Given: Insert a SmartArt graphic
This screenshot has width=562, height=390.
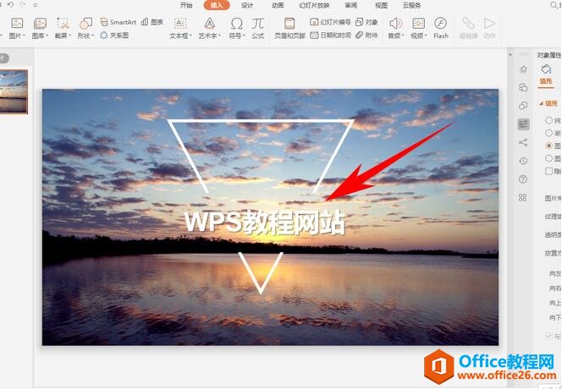Looking at the screenshot, I should tap(118, 22).
